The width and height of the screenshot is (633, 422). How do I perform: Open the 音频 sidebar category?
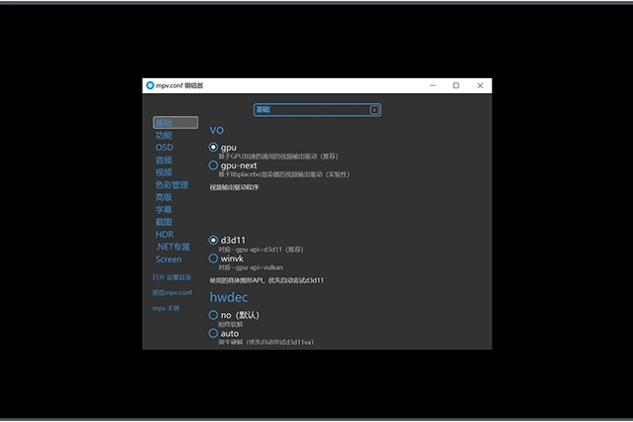[163, 159]
